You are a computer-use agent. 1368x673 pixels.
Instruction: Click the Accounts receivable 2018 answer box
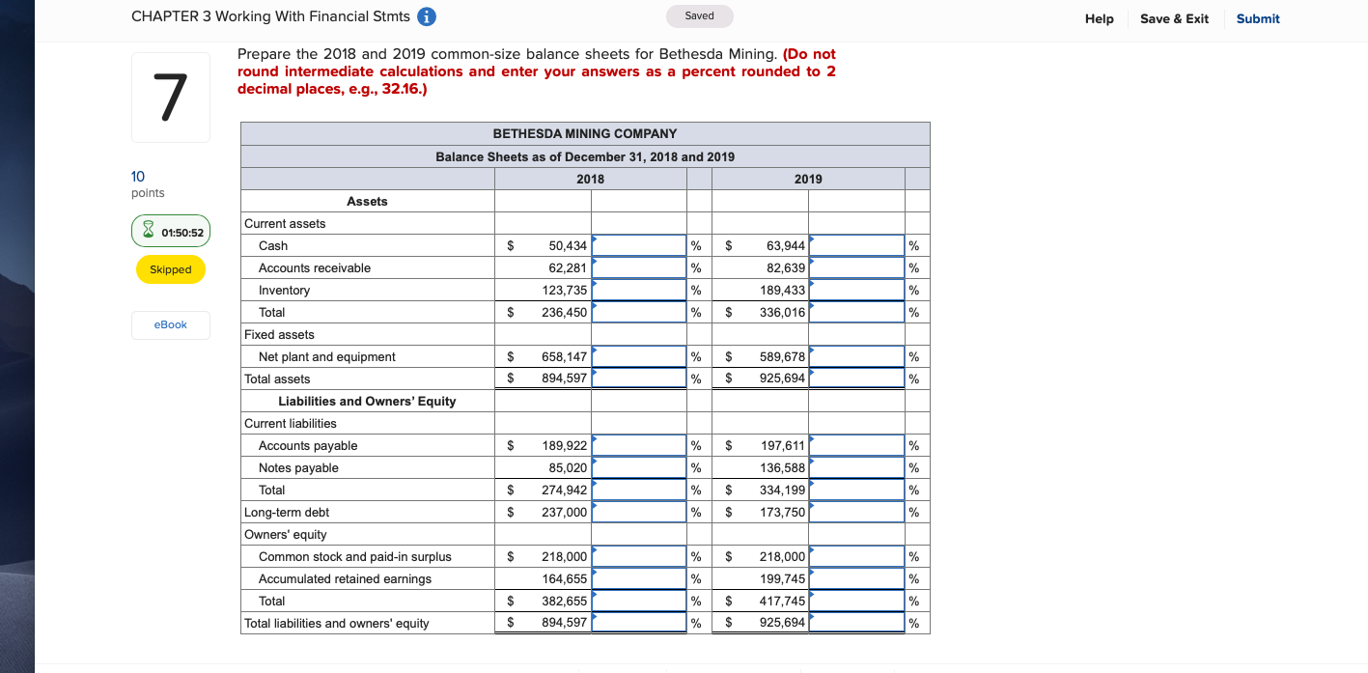pos(639,267)
